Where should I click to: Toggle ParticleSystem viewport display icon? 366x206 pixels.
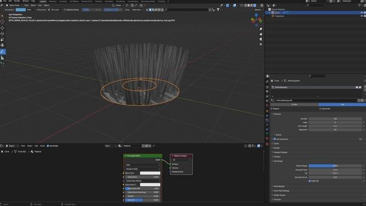(x=357, y=87)
